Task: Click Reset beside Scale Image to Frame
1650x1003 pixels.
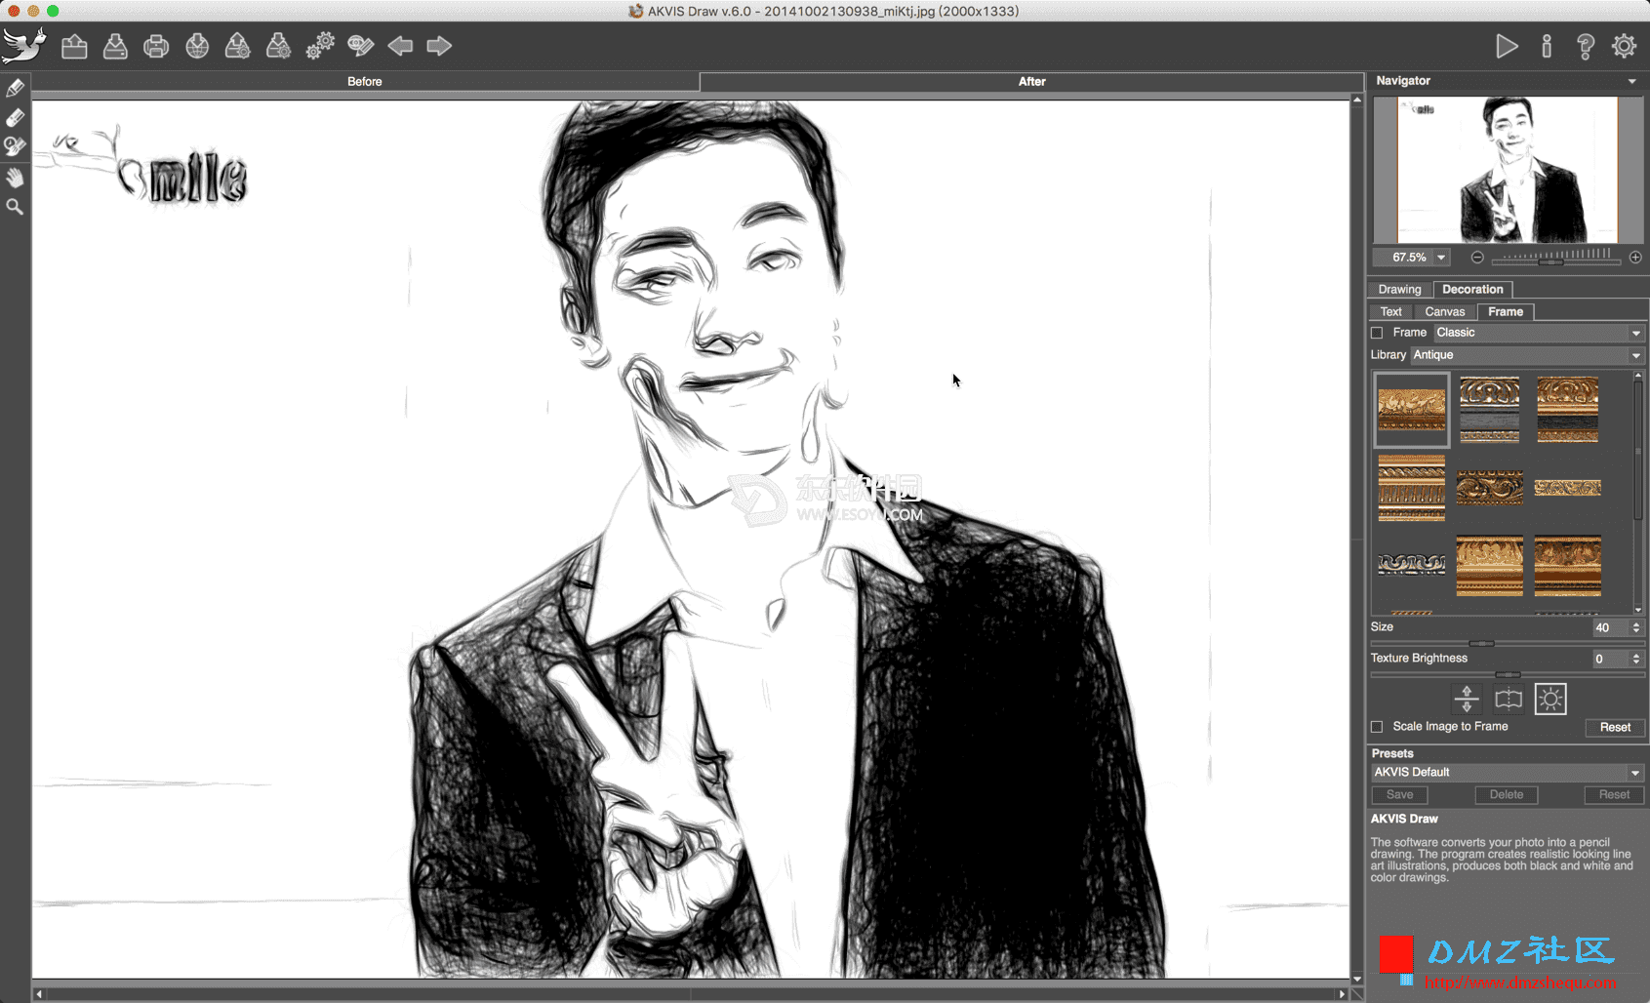Action: [x=1615, y=727]
